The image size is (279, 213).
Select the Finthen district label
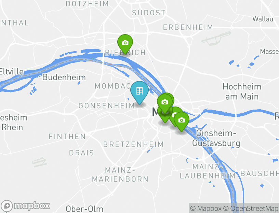67,137
